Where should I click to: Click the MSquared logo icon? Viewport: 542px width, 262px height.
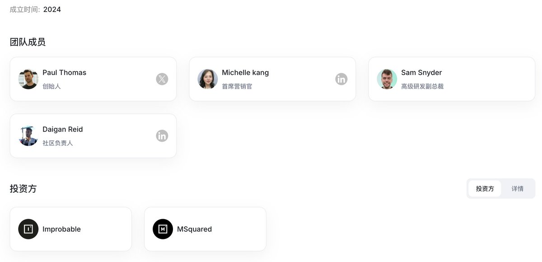163,229
